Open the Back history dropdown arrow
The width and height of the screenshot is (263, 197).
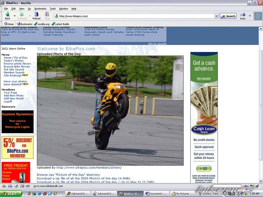coord(15,16)
